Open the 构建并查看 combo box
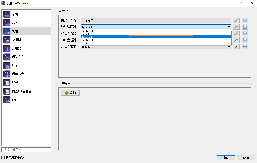 [x=156, y=20]
